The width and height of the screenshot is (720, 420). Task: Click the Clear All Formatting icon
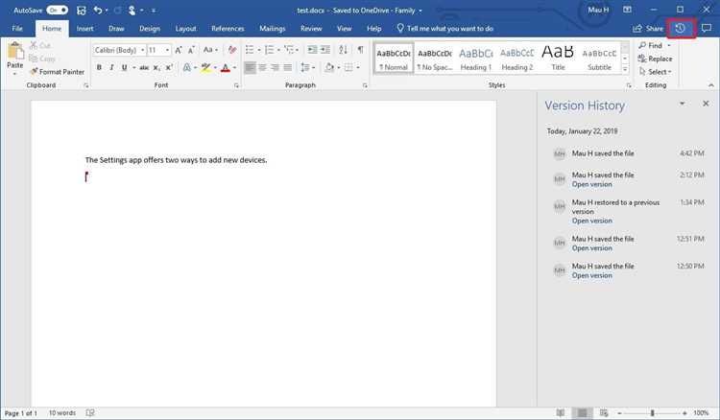232,50
